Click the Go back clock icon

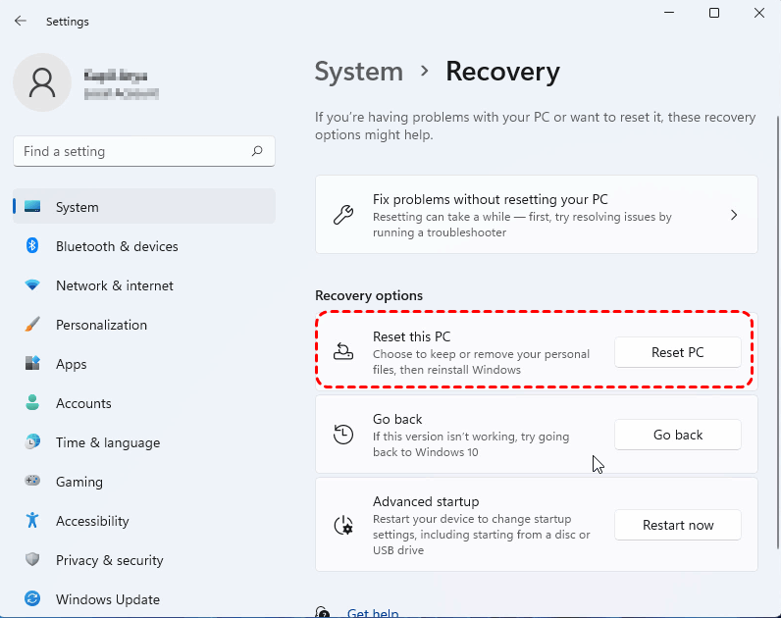pyautogui.click(x=343, y=435)
